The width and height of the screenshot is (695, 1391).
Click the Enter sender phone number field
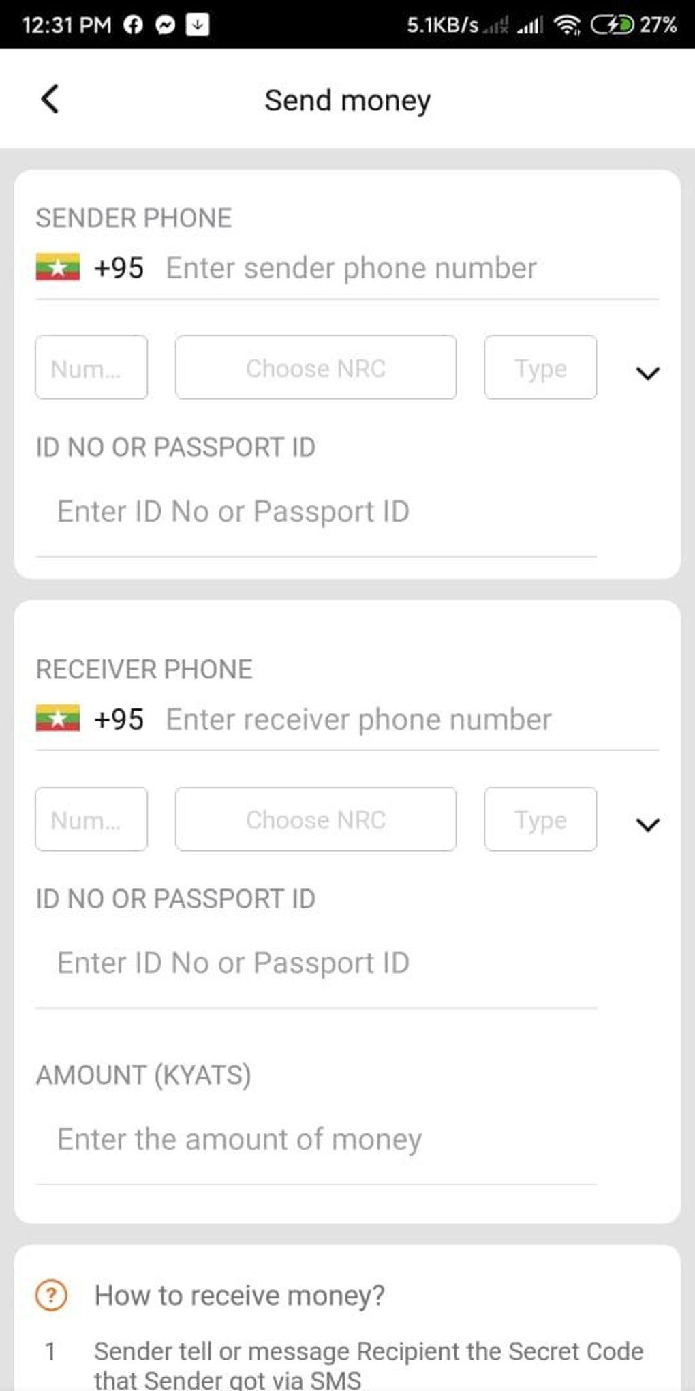pyautogui.click(x=351, y=267)
